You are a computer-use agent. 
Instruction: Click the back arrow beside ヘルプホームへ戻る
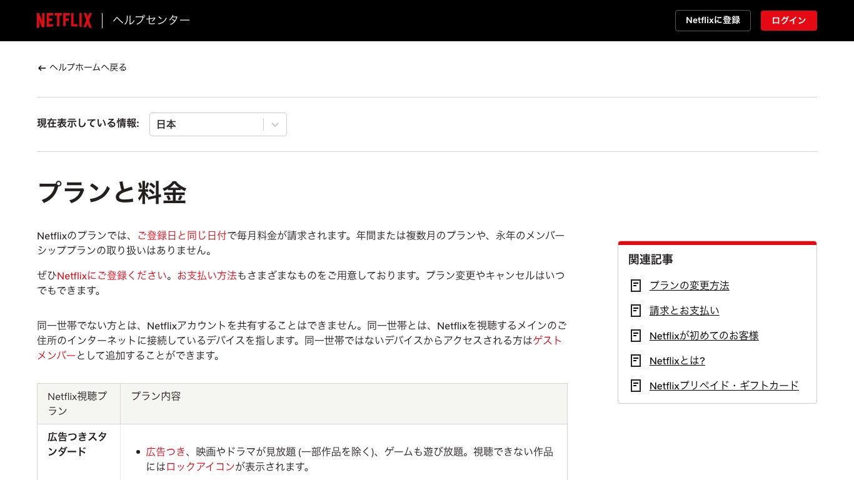tap(42, 68)
